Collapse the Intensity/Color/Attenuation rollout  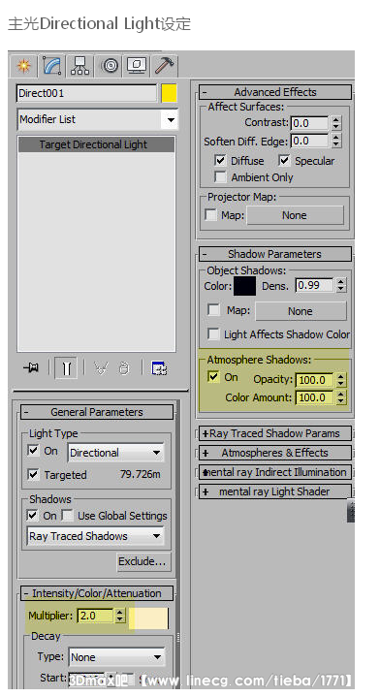pos(97,593)
